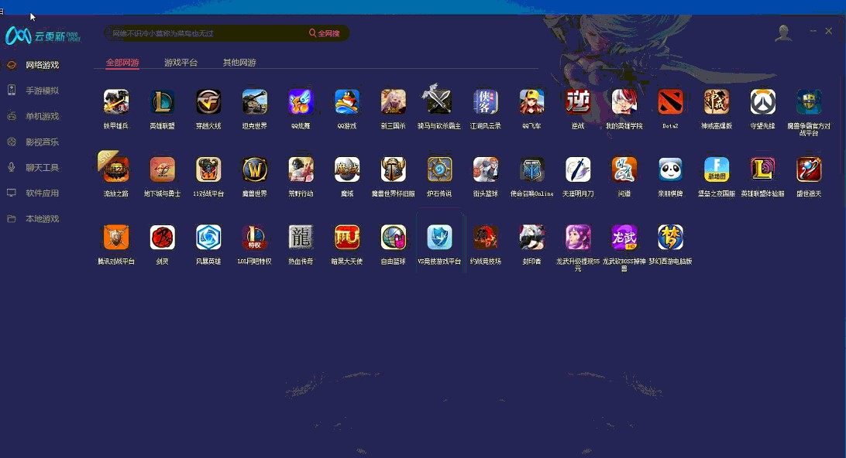Open the 使命召唤Online icon
This screenshot has width=846, height=458.
pyautogui.click(x=531, y=169)
